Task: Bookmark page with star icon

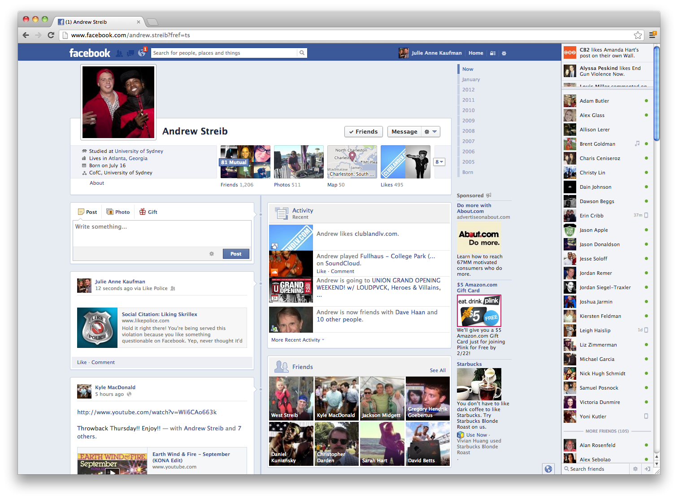Action: tap(638, 35)
